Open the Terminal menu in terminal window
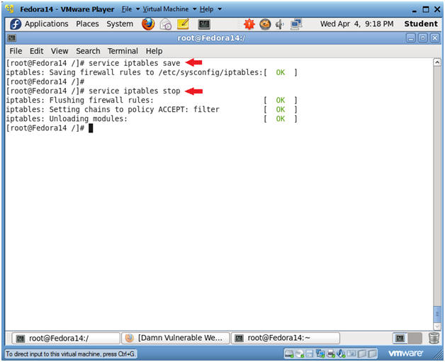Viewport: 445px width, 362px height. [x=123, y=51]
